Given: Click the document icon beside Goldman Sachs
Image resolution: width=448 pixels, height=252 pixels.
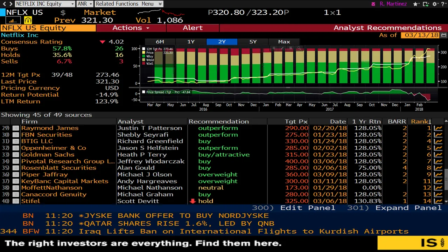Looking at the screenshot, I should click(x=16, y=155).
